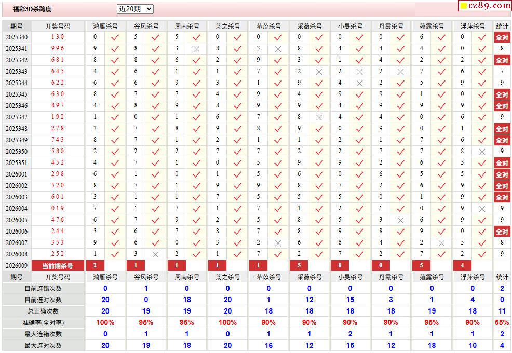Click the yellow square in cz89.com logo

463,6
